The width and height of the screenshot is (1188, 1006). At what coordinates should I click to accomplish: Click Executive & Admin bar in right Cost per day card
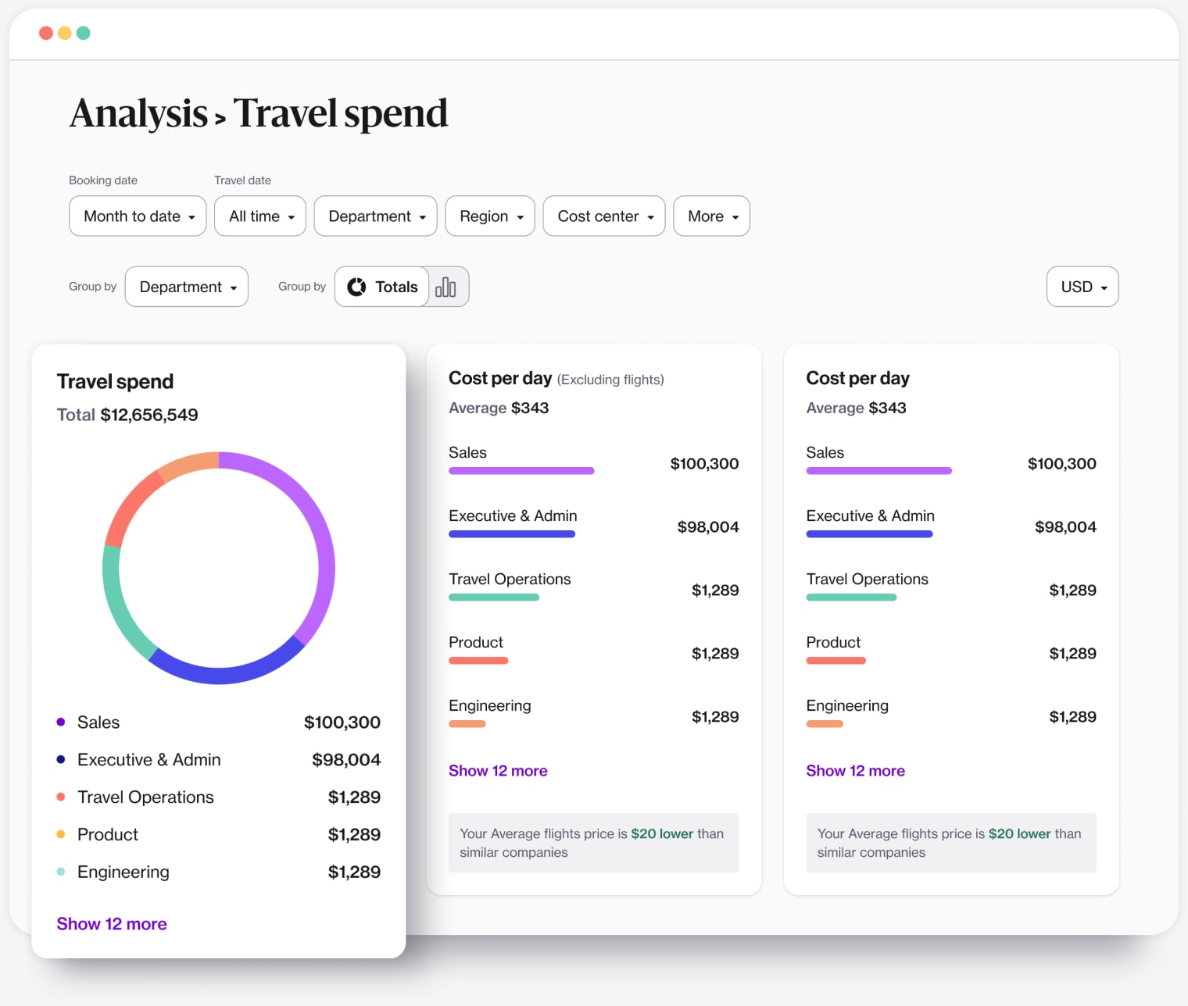[x=869, y=534]
